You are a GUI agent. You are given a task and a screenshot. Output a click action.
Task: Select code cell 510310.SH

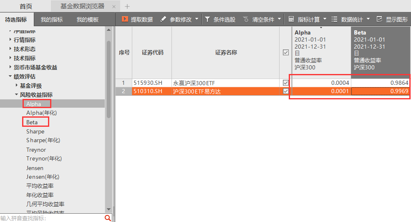(x=152, y=91)
